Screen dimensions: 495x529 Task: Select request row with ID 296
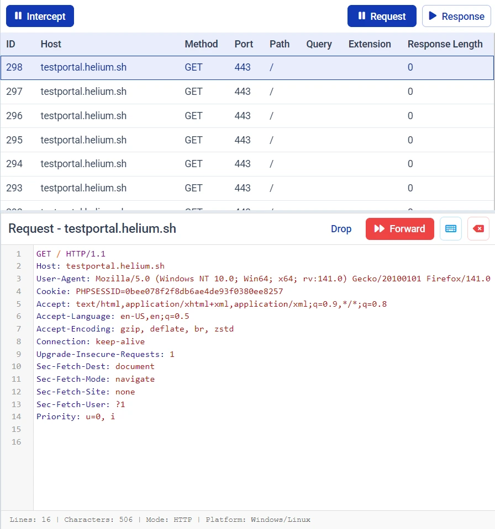(x=247, y=116)
